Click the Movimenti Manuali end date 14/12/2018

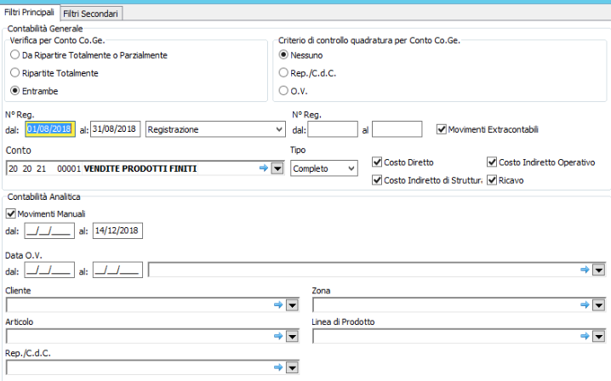(x=118, y=230)
